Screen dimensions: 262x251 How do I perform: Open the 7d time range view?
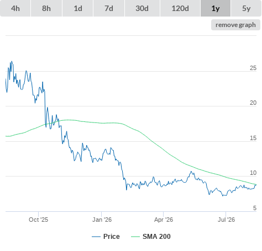[x=109, y=8]
